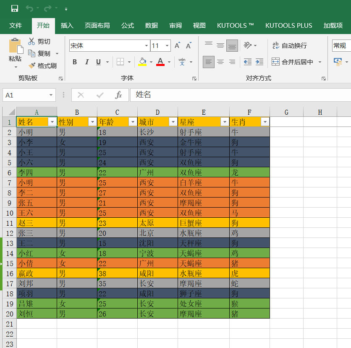Open font group dialog launcher
351x348 pixels.
tap(194, 79)
